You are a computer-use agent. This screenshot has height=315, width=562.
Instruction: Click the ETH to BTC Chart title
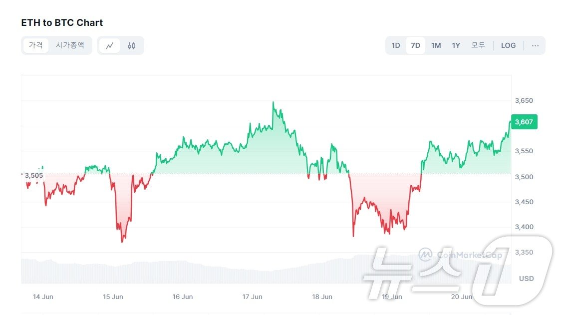tap(62, 22)
